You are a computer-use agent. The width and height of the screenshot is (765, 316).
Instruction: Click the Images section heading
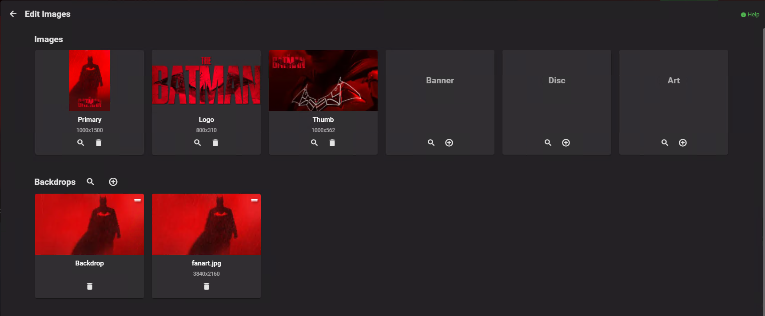49,39
